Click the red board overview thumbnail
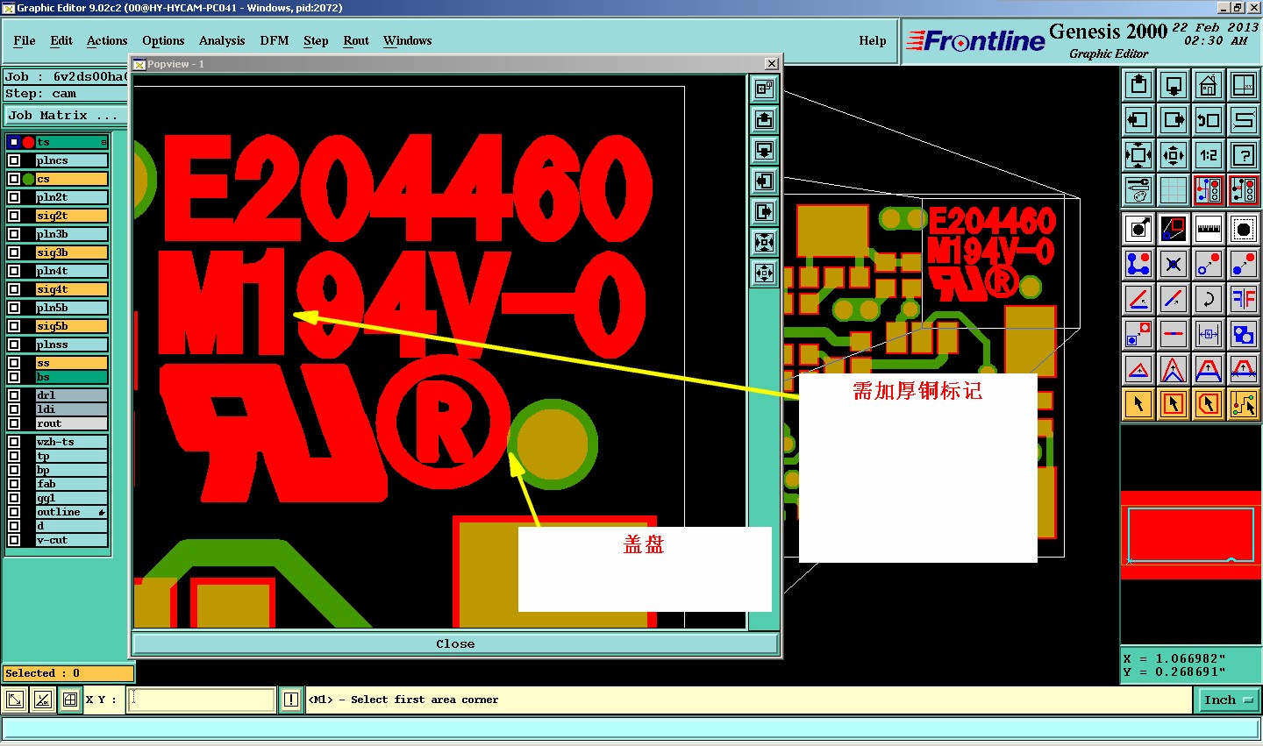The width and height of the screenshot is (1263, 746). click(1190, 535)
